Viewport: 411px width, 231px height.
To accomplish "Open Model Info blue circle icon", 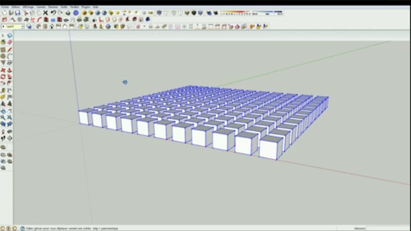I will [76, 13].
